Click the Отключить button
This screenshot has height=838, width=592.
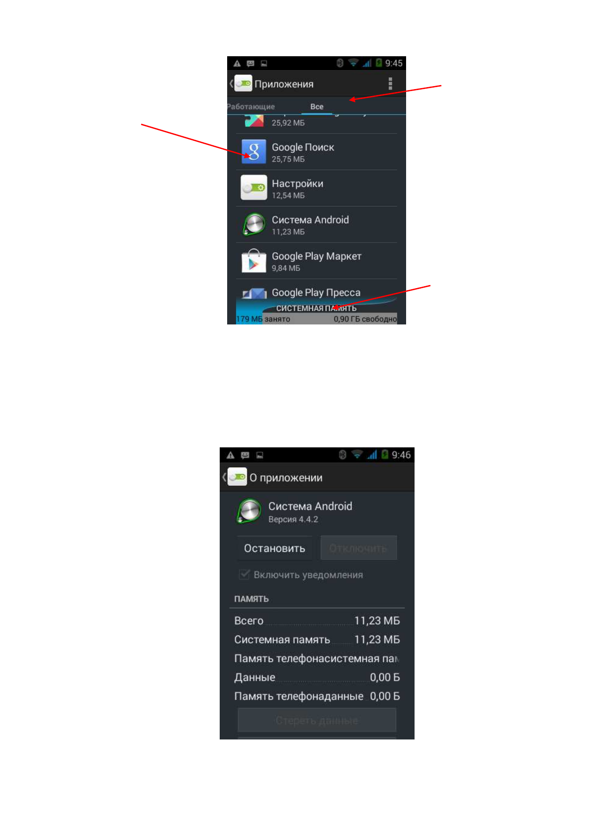tap(358, 548)
